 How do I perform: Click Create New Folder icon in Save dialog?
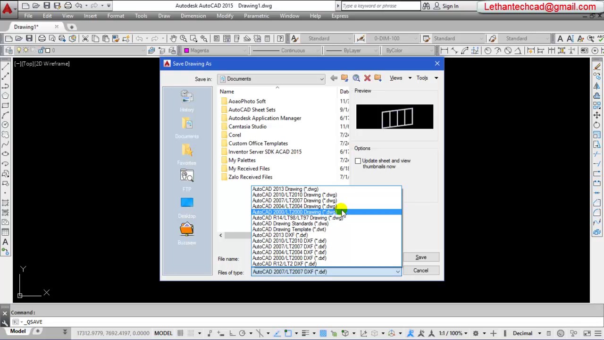click(378, 78)
